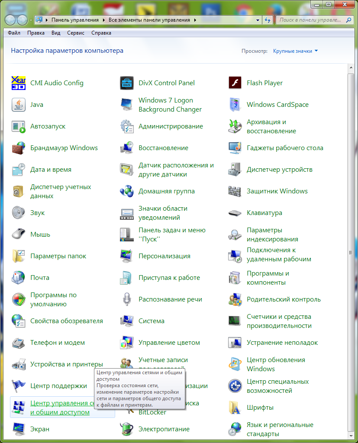Click the Звук speaker icon

point(18,213)
